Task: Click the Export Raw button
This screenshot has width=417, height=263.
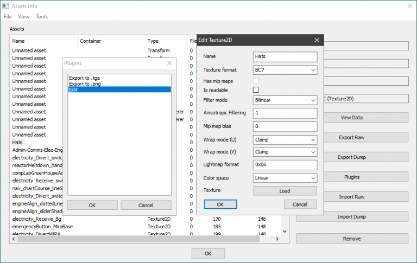Action: [352, 138]
